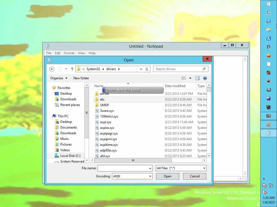
Task: Open the File name combo dropdown
Action: point(150,168)
